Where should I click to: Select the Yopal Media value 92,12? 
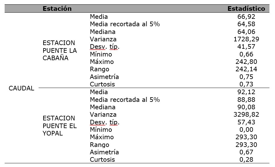coord(246,92)
